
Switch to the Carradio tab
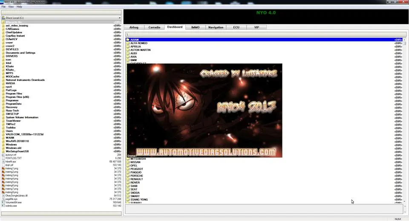point(154,27)
